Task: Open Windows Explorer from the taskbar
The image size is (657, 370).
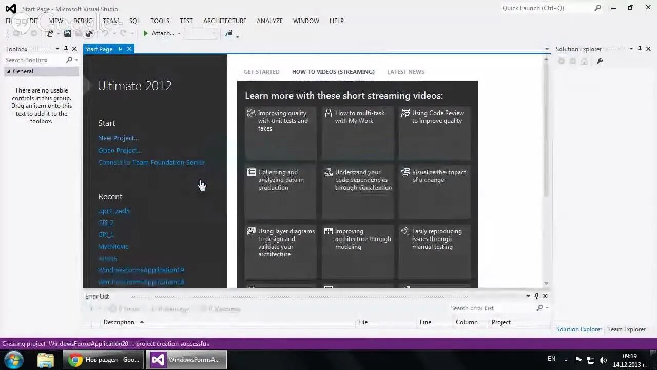Action: click(45, 360)
